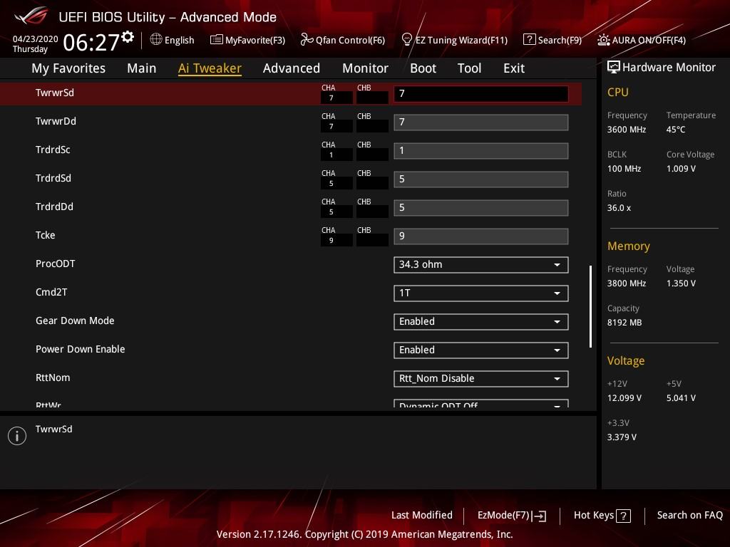Click the 04/23/2020 date text
730x547 pixels.
tap(35, 39)
